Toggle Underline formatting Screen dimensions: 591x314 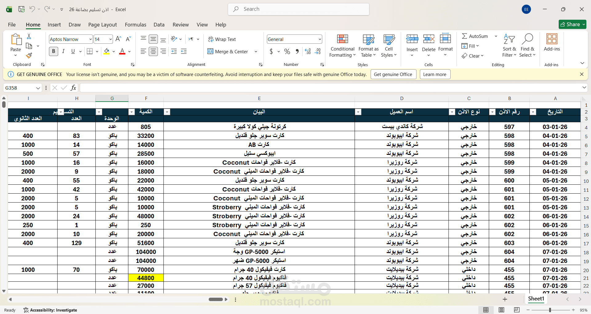pyautogui.click(x=73, y=51)
